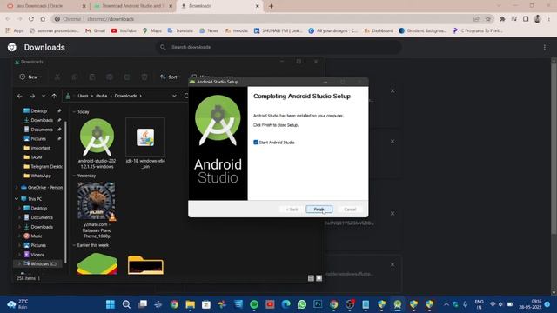Viewport: 557px width, 313px height.
Task: Open YouTube bookmark
Action: 124,31
